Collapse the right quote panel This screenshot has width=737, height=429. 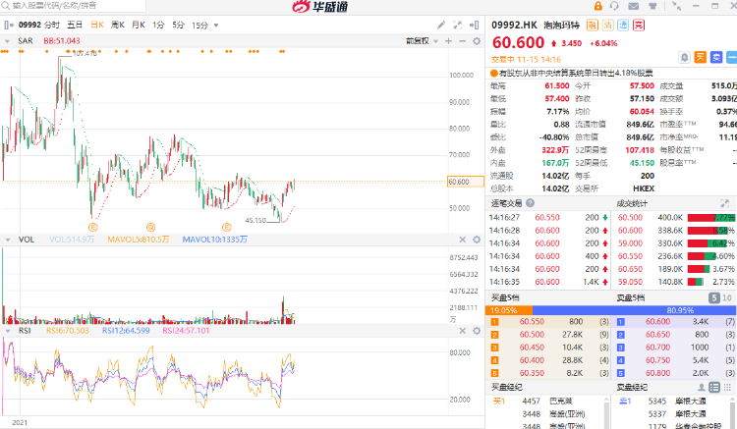pos(475,25)
